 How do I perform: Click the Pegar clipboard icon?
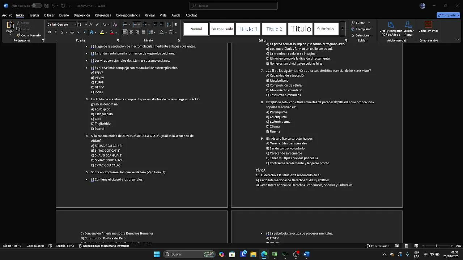[x=10, y=25]
